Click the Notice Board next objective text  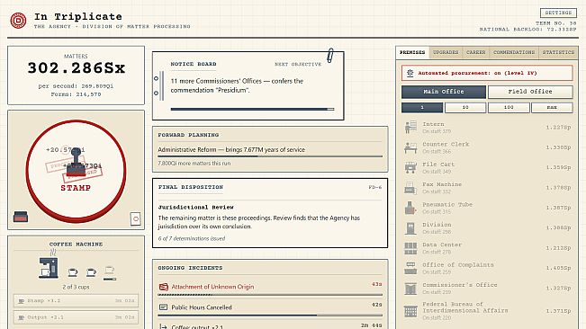(x=237, y=85)
